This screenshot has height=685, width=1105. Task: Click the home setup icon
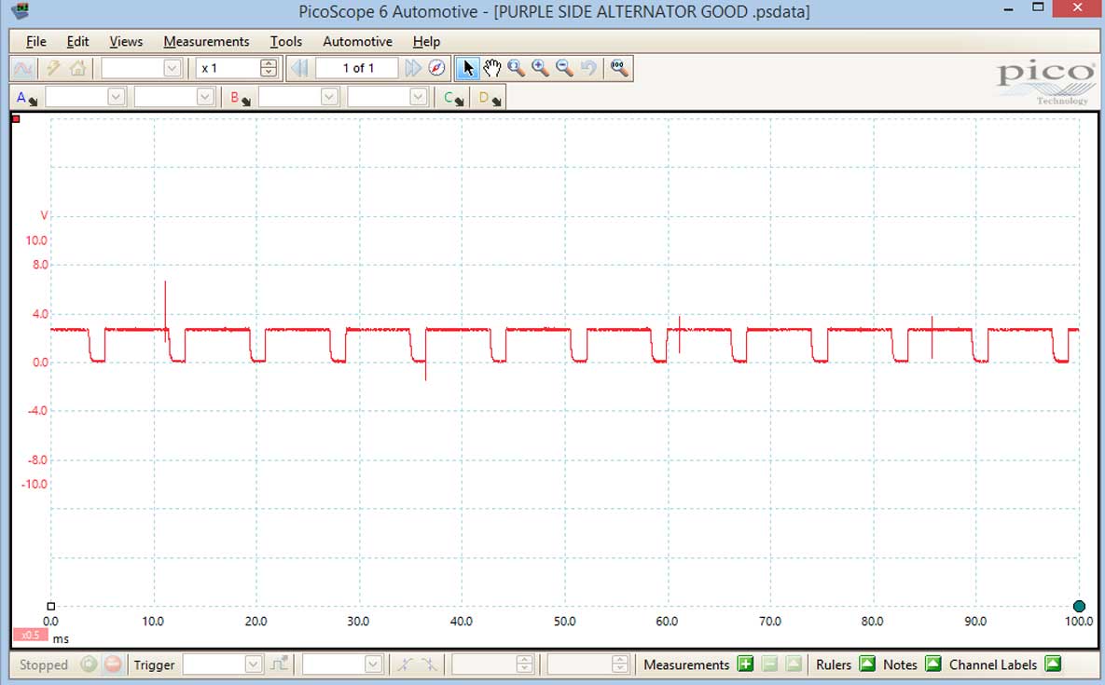point(77,68)
